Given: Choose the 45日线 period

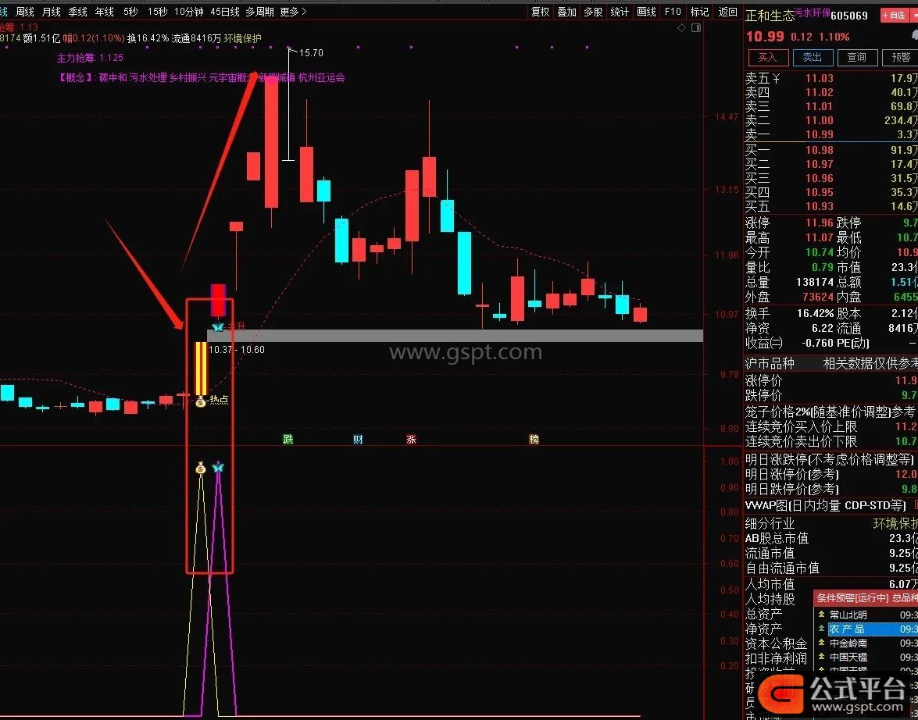Looking at the screenshot, I should point(225,12).
